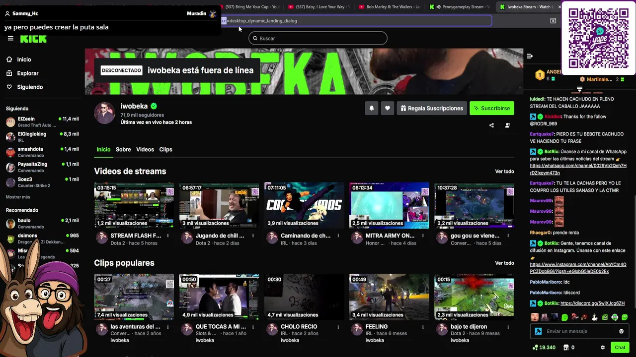The height and width of the screenshot is (357, 636).
Task: Open options menu for bajo te dijeron clip
Action: pyautogui.click(x=508, y=327)
